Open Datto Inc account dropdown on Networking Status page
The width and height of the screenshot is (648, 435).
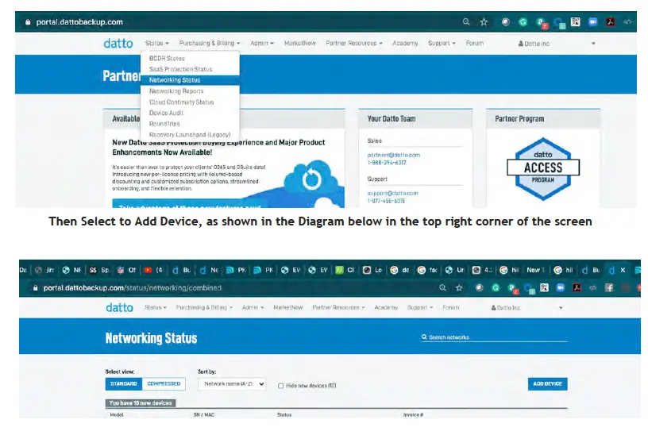click(x=526, y=308)
